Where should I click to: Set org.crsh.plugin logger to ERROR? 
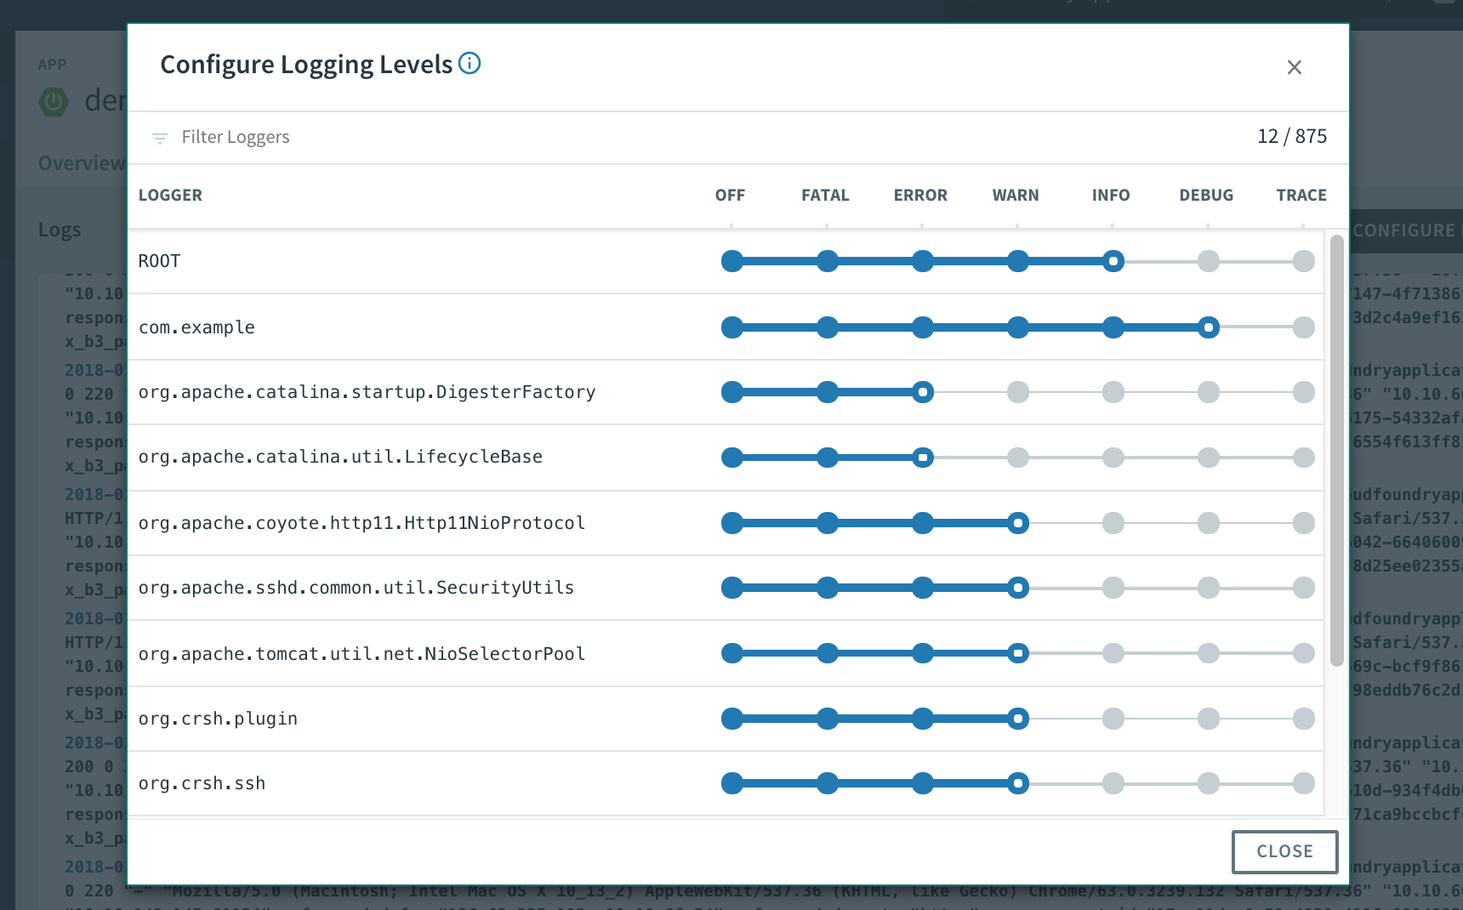[x=923, y=719]
